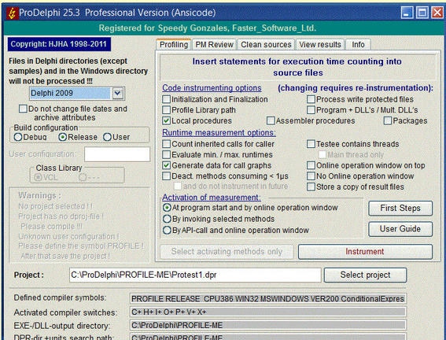Choose the User build configuration

tap(107, 137)
